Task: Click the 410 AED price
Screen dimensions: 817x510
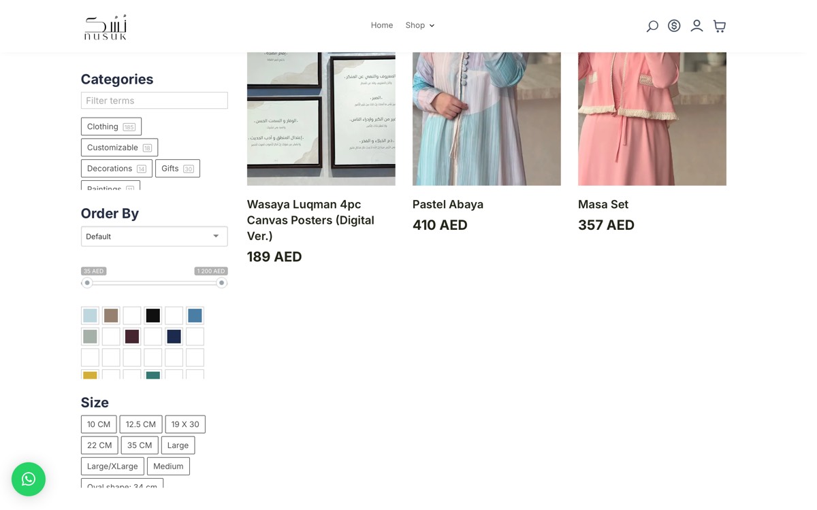Action: 440,225
